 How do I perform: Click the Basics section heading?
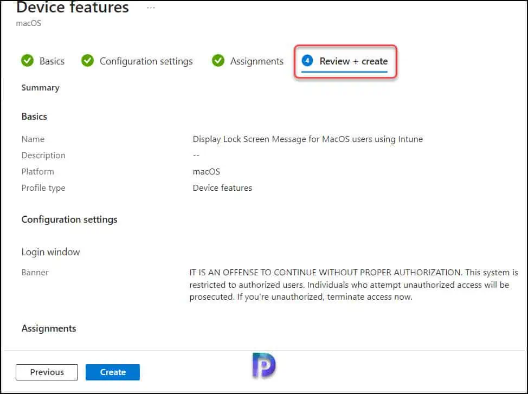pos(34,117)
